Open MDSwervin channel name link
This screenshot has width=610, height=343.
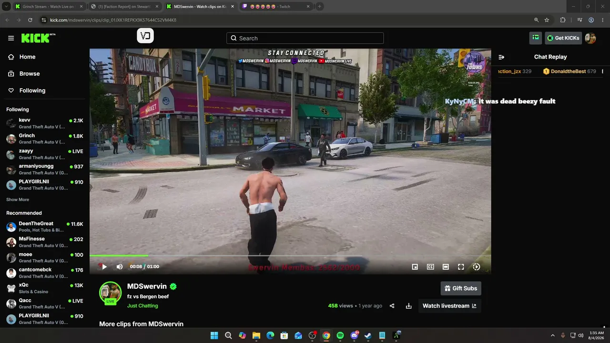(x=147, y=286)
